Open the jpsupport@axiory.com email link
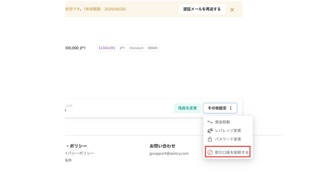The image size is (336, 189). click(169, 153)
